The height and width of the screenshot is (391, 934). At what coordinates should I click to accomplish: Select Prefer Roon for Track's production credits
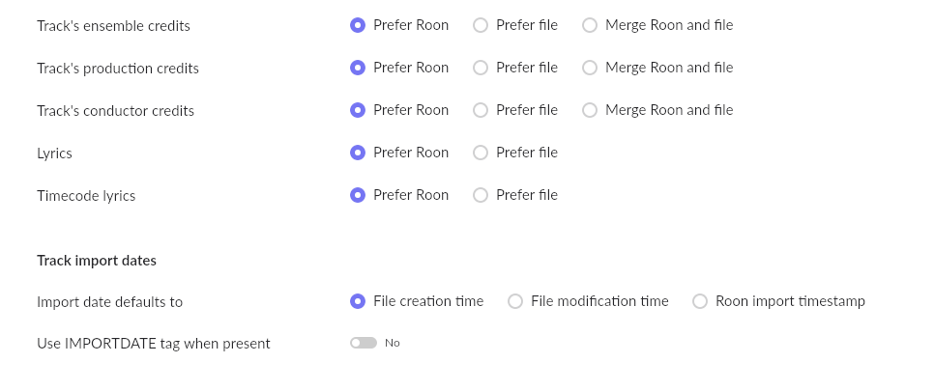click(358, 68)
